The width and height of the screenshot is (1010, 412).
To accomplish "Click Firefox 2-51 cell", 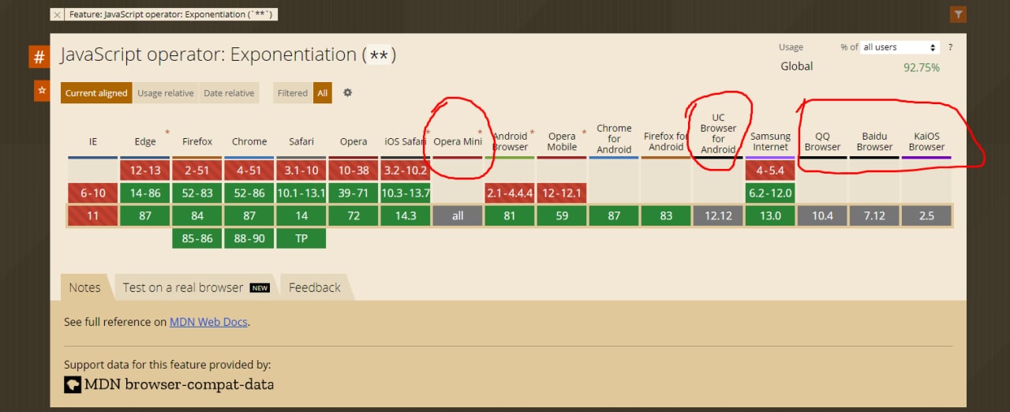I will click(197, 170).
